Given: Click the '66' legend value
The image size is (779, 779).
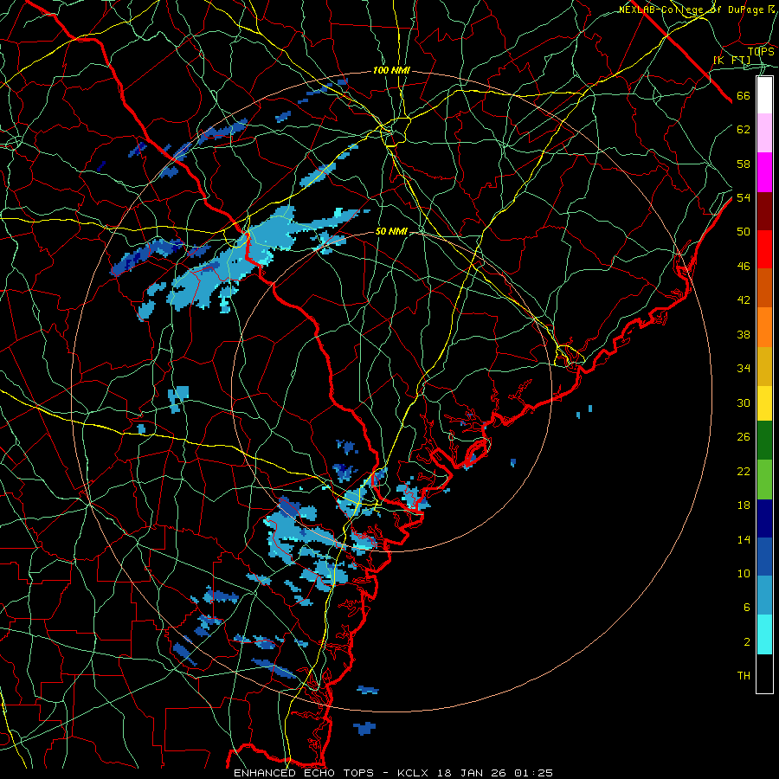Looking at the screenshot, I should (x=744, y=96).
